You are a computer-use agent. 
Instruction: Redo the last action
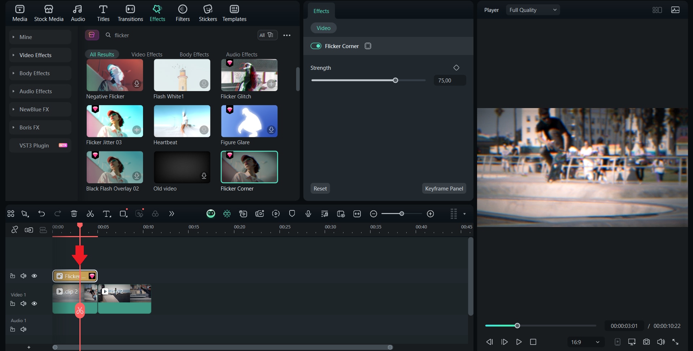coord(57,214)
